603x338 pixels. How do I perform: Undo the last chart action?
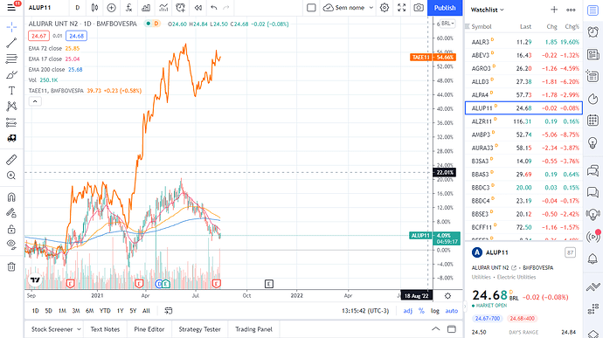coord(214,8)
